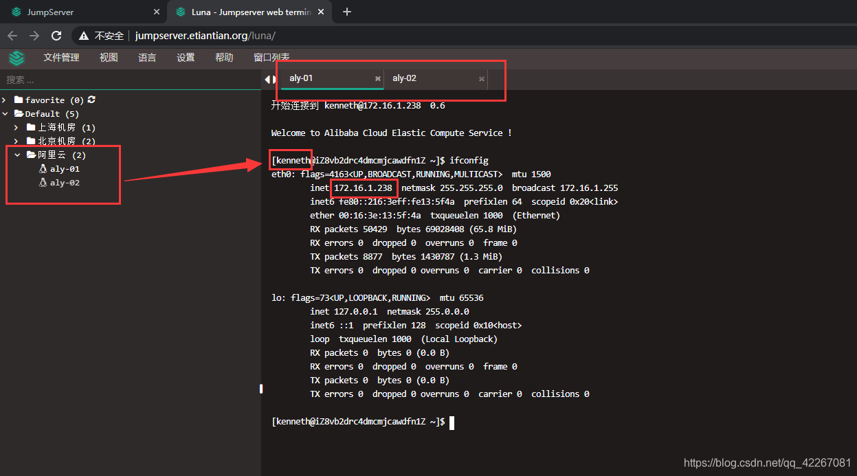Select the favorite (0) node label
The height and width of the screenshot is (476, 857).
pyautogui.click(x=55, y=100)
